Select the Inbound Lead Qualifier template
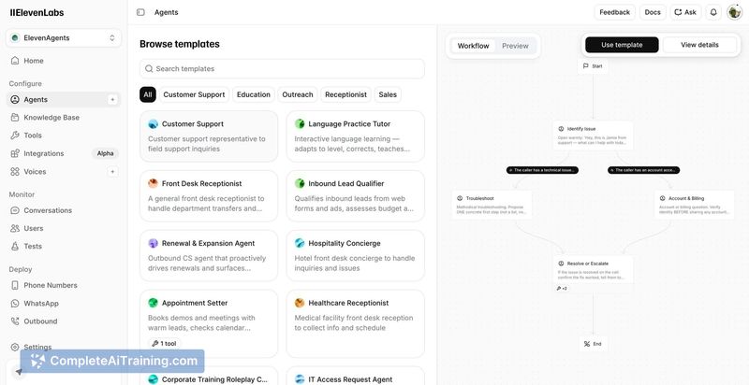 pos(356,196)
